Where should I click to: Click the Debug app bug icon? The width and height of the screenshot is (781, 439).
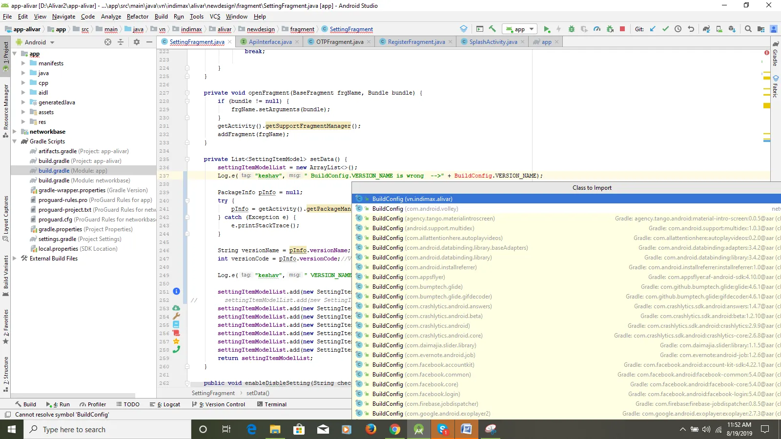click(x=572, y=29)
